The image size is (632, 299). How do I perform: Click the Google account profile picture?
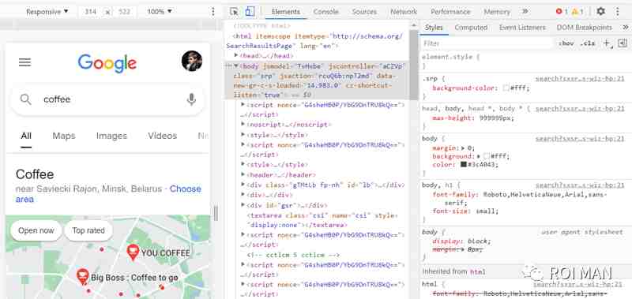coord(192,62)
